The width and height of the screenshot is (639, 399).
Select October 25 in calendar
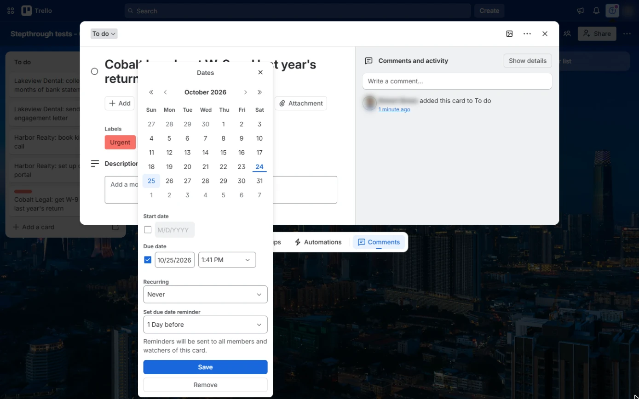[151, 181]
